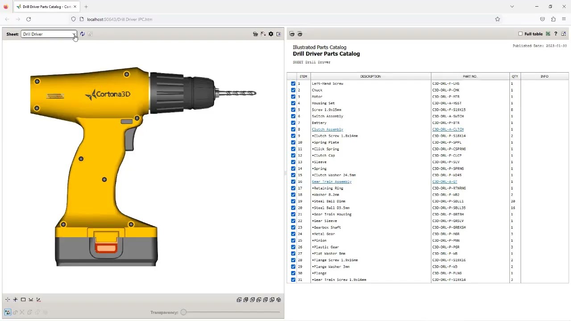Choose the first standard view cube icon
This screenshot has height=321, width=571.
point(239,300)
